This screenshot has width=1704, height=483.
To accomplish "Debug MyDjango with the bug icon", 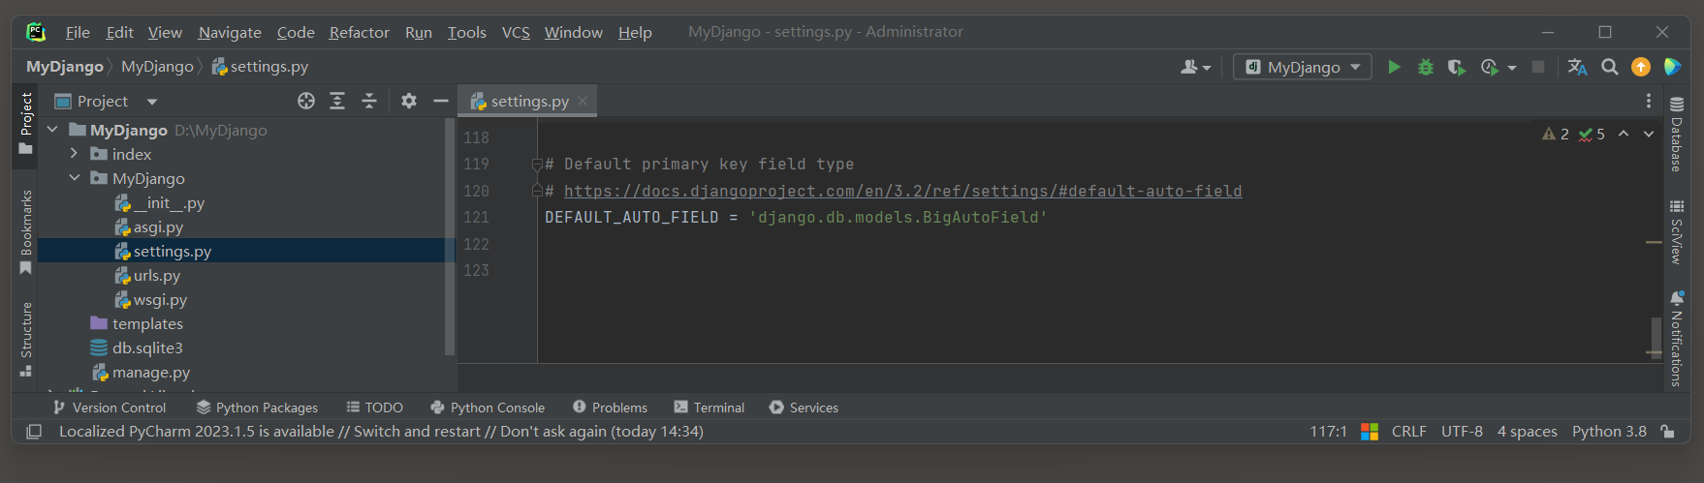I will pyautogui.click(x=1425, y=67).
